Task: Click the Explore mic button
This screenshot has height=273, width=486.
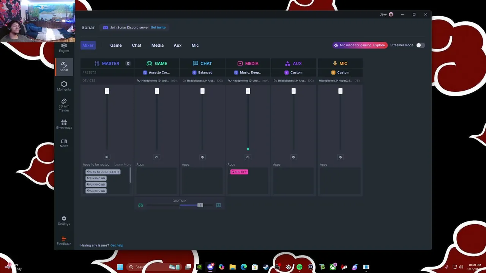Action: click(379, 45)
